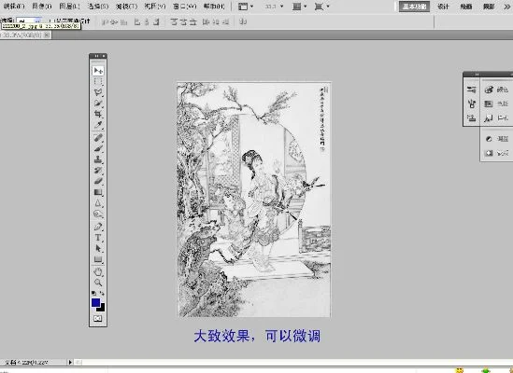Open the 颜色 color panel
This screenshot has width=513, height=373.
click(497, 90)
